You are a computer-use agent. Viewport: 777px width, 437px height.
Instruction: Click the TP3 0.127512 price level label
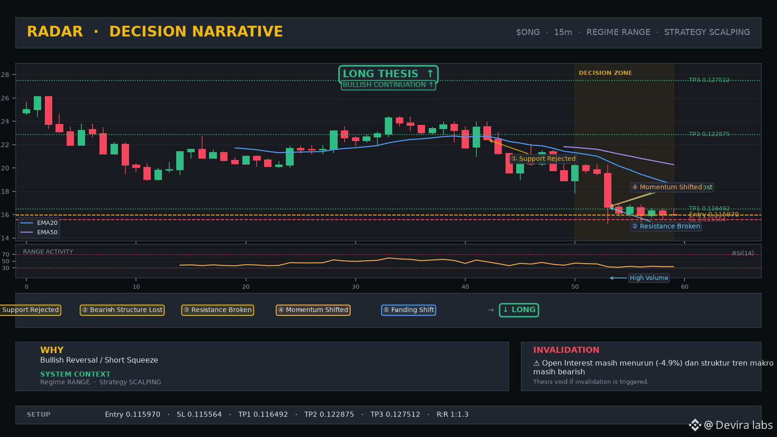(x=709, y=80)
